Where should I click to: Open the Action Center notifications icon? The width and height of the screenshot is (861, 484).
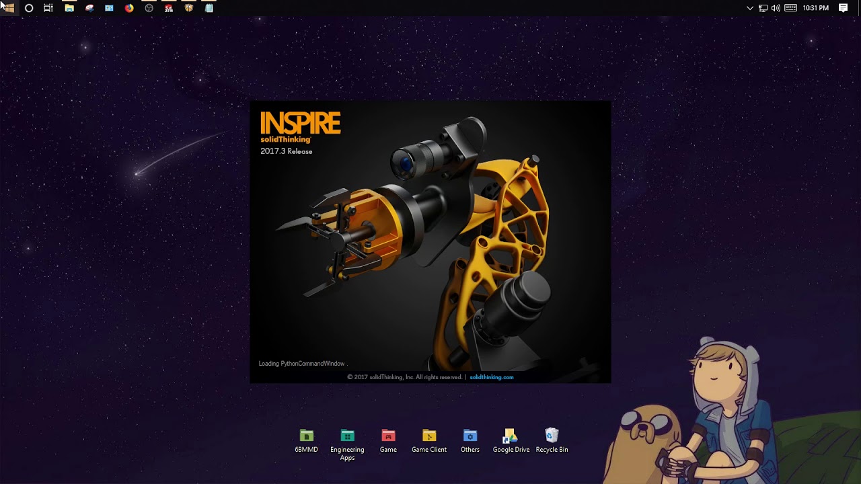(843, 8)
